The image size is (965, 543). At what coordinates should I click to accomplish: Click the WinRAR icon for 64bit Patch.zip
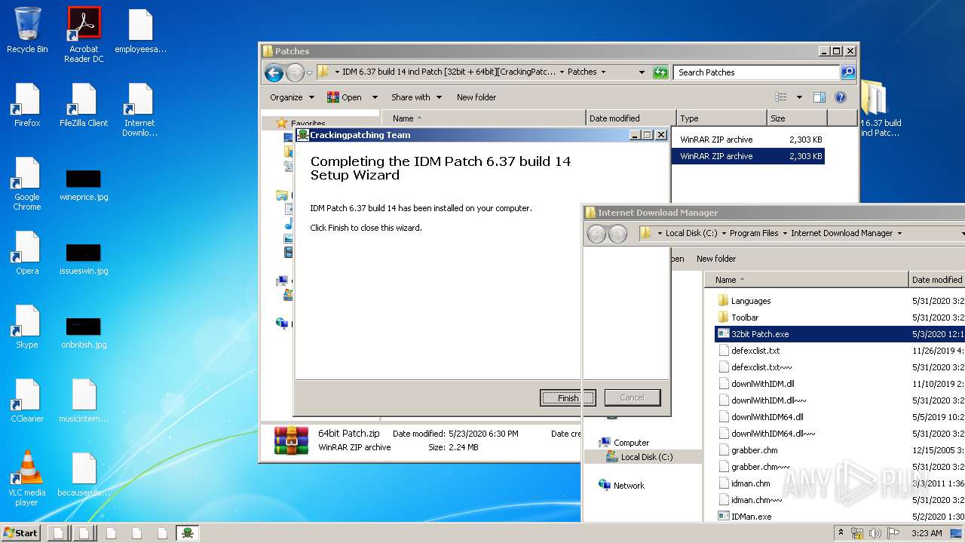click(291, 440)
